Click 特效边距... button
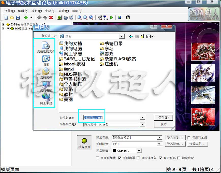The image size is (221, 173). [x=198, y=144]
